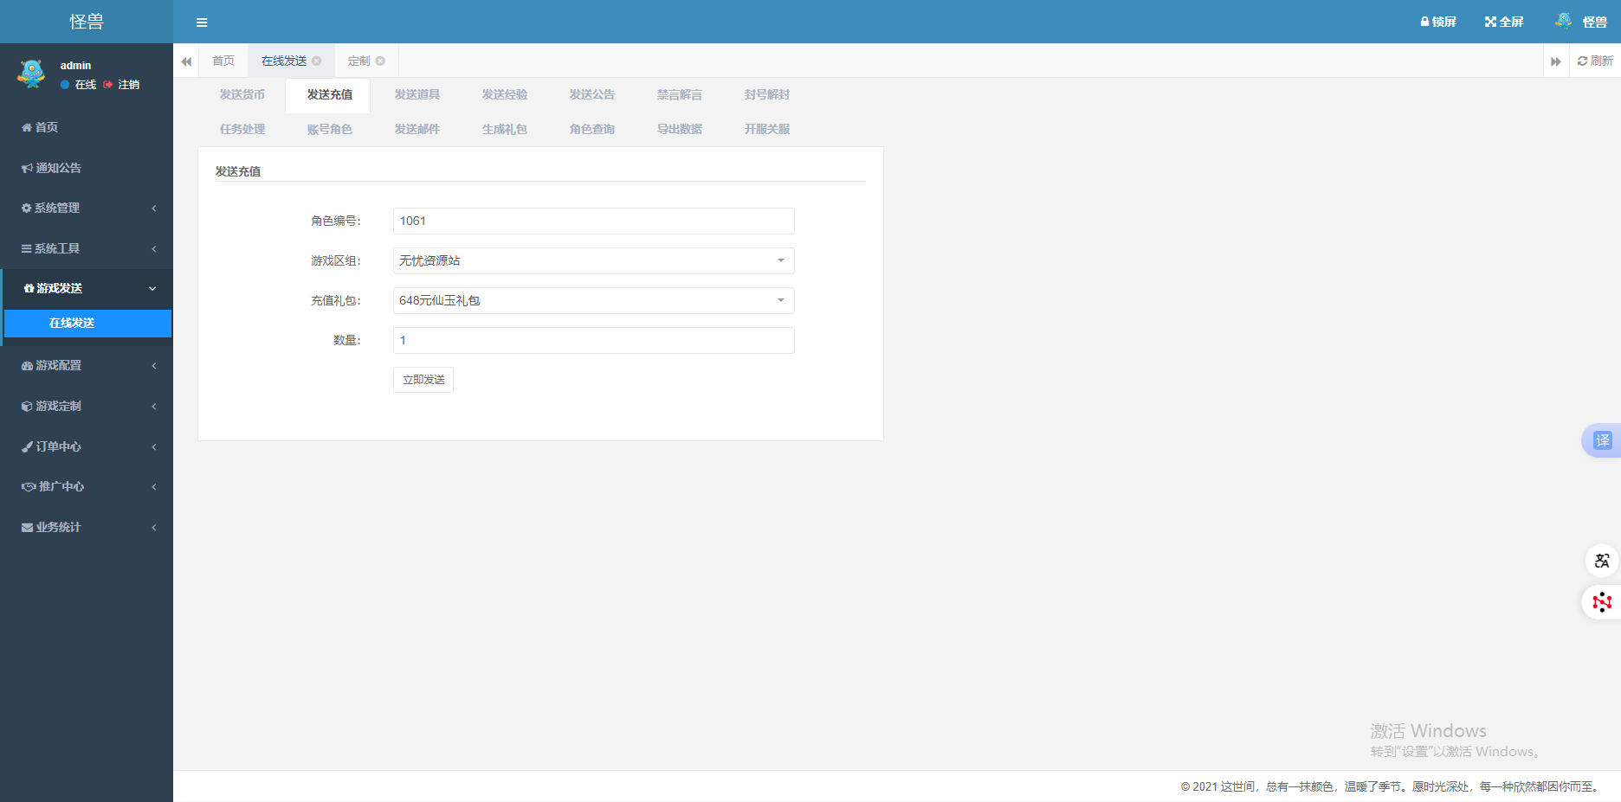Open the 导出数据 tab
Image resolution: width=1621 pixels, height=802 pixels.
[679, 129]
